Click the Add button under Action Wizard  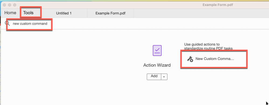(154, 77)
